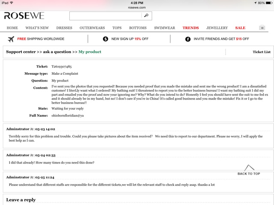Click the BACK TO TOP label
274x205 pixels.
click(249, 174)
